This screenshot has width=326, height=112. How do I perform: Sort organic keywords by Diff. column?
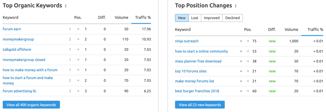(102, 18)
